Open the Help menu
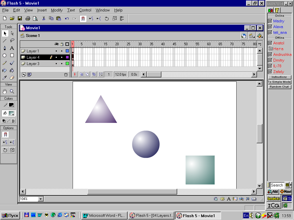Image resolution: width=294 pixels, height=220 pixels. 118,10
